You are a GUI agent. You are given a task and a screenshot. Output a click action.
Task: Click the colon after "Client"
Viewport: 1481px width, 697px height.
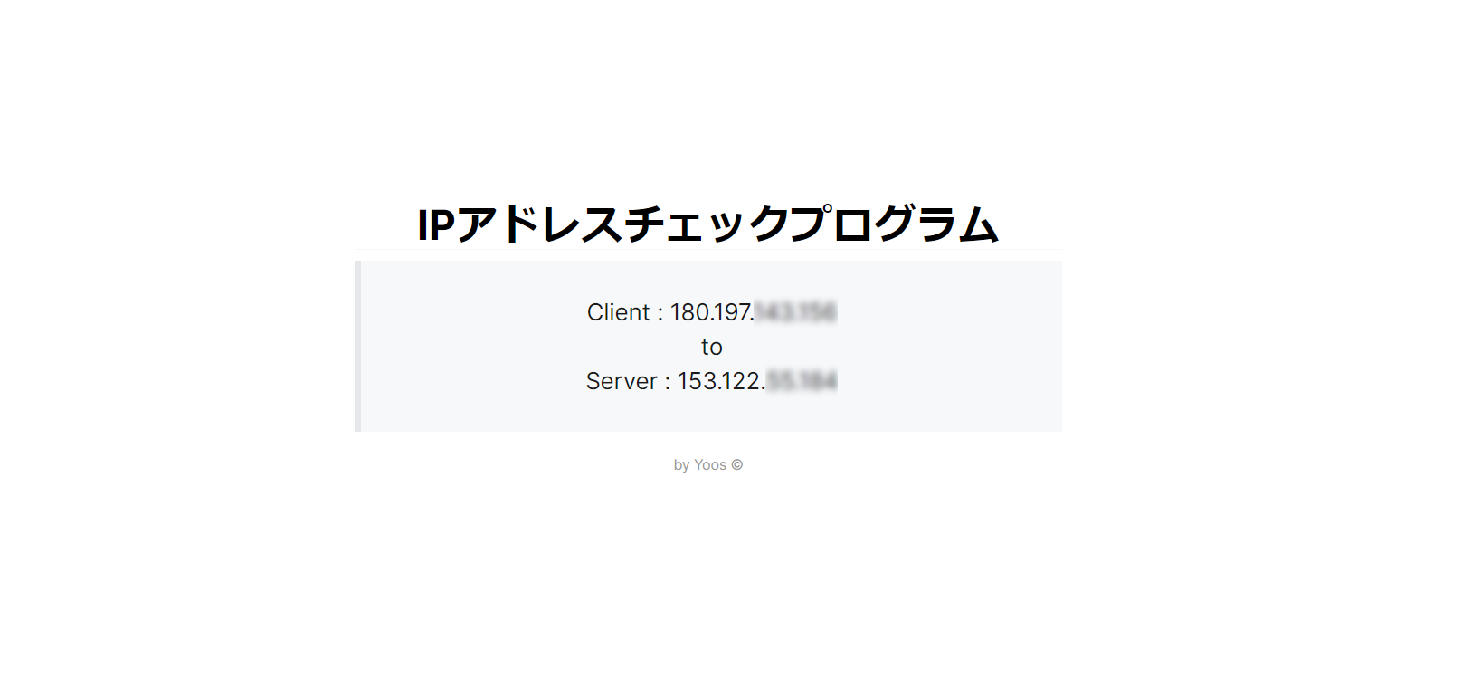coord(660,313)
